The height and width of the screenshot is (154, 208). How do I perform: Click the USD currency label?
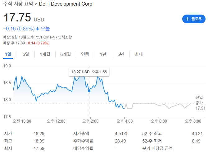(39, 20)
